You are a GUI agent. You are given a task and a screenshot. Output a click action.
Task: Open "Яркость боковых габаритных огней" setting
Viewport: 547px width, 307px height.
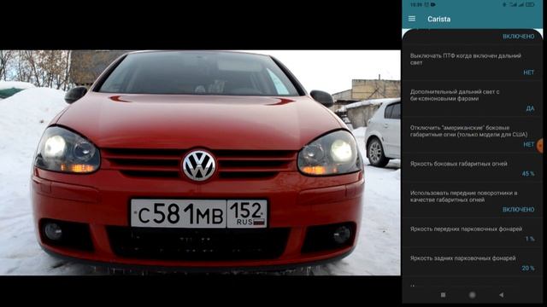tap(473, 168)
